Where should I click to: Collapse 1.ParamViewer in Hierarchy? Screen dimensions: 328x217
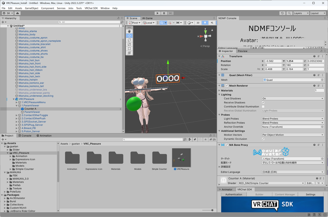[x=16, y=106]
